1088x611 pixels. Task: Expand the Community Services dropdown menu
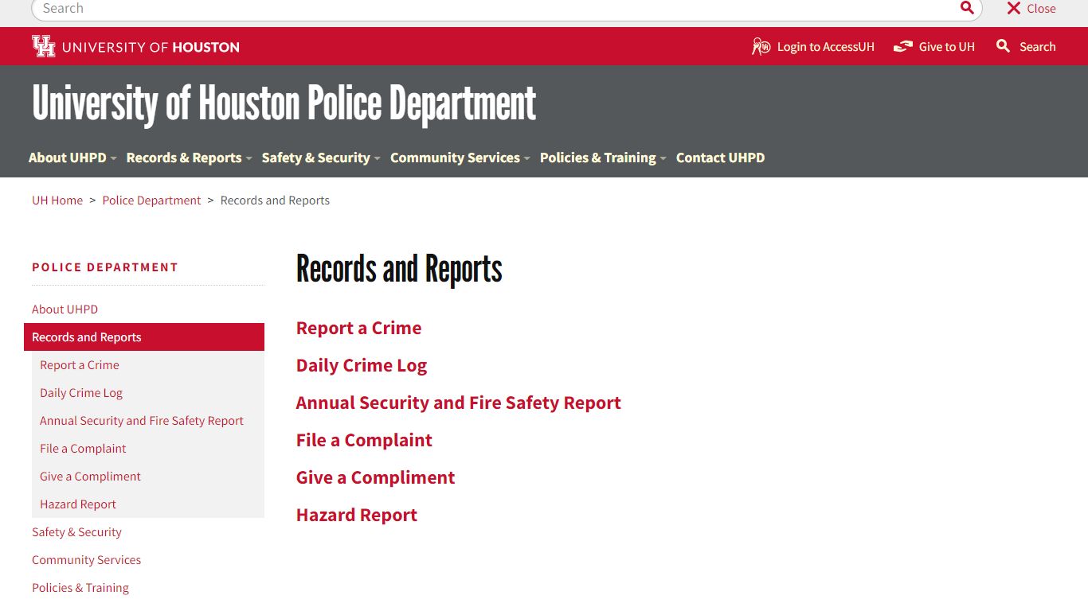(x=460, y=158)
